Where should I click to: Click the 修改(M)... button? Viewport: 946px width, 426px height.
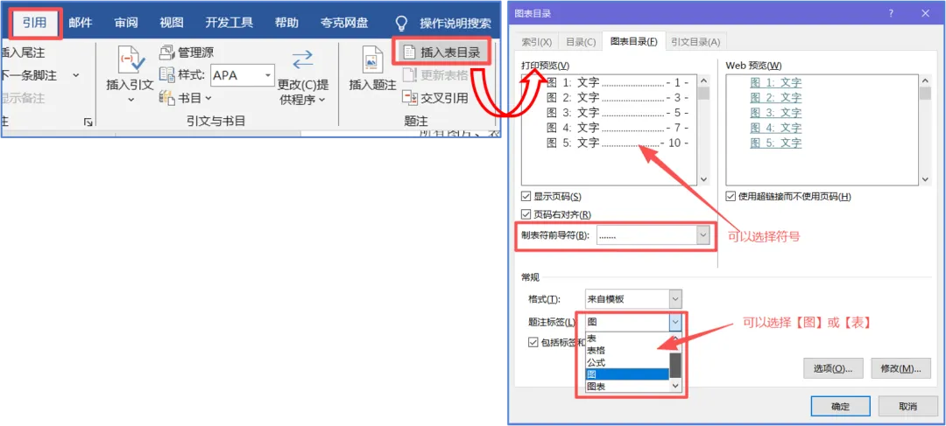[900, 368]
